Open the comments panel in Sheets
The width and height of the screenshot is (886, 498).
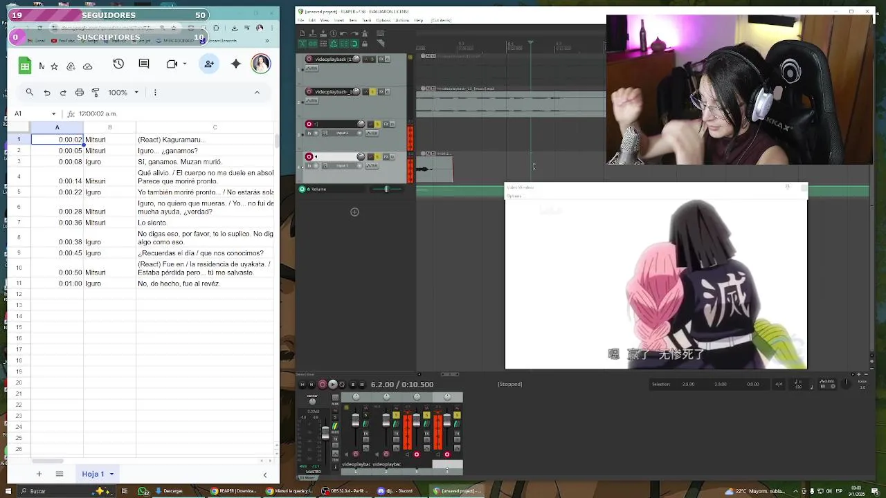144,64
